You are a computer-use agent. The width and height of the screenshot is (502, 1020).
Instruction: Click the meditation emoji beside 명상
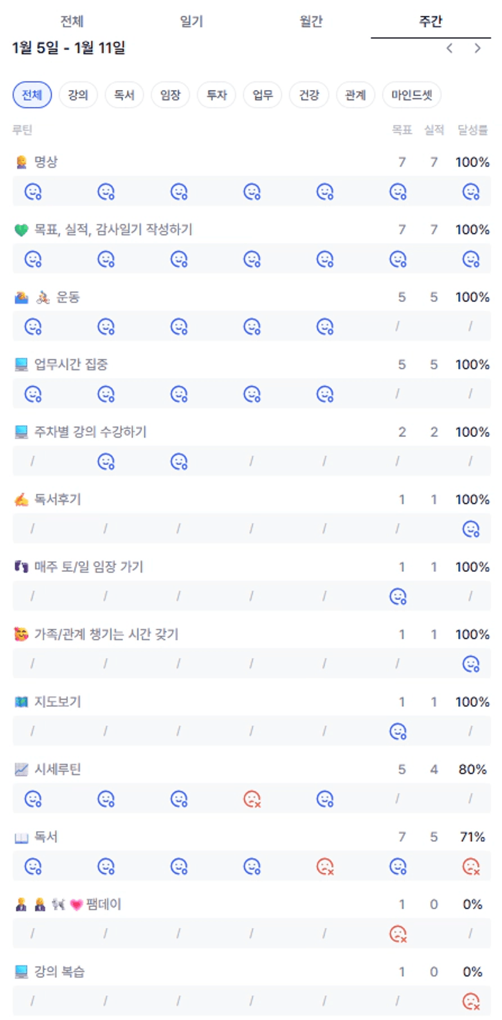pos(21,162)
